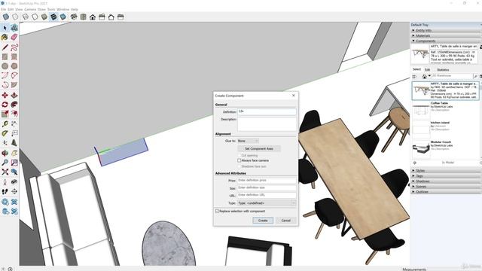Switch to Hidden Line style
This screenshot has height=271, width=482.
35,17
